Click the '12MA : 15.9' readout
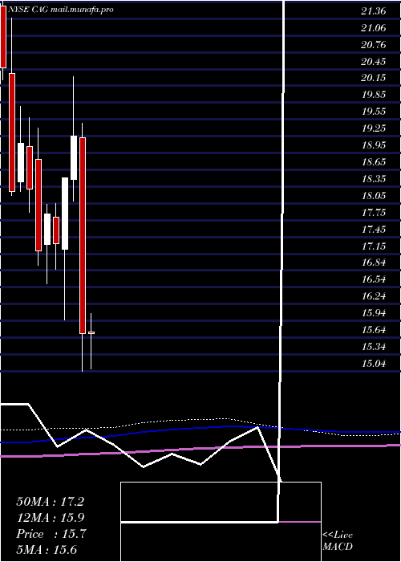This screenshot has width=401, height=562. pos(51,518)
